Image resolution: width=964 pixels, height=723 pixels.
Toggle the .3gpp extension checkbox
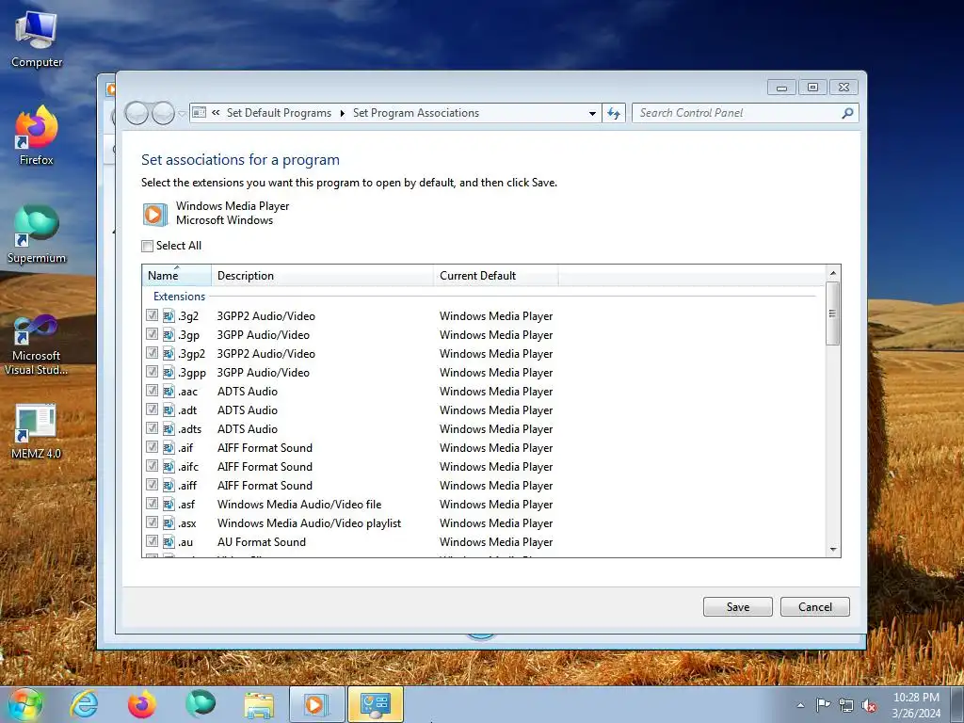(152, 371)
